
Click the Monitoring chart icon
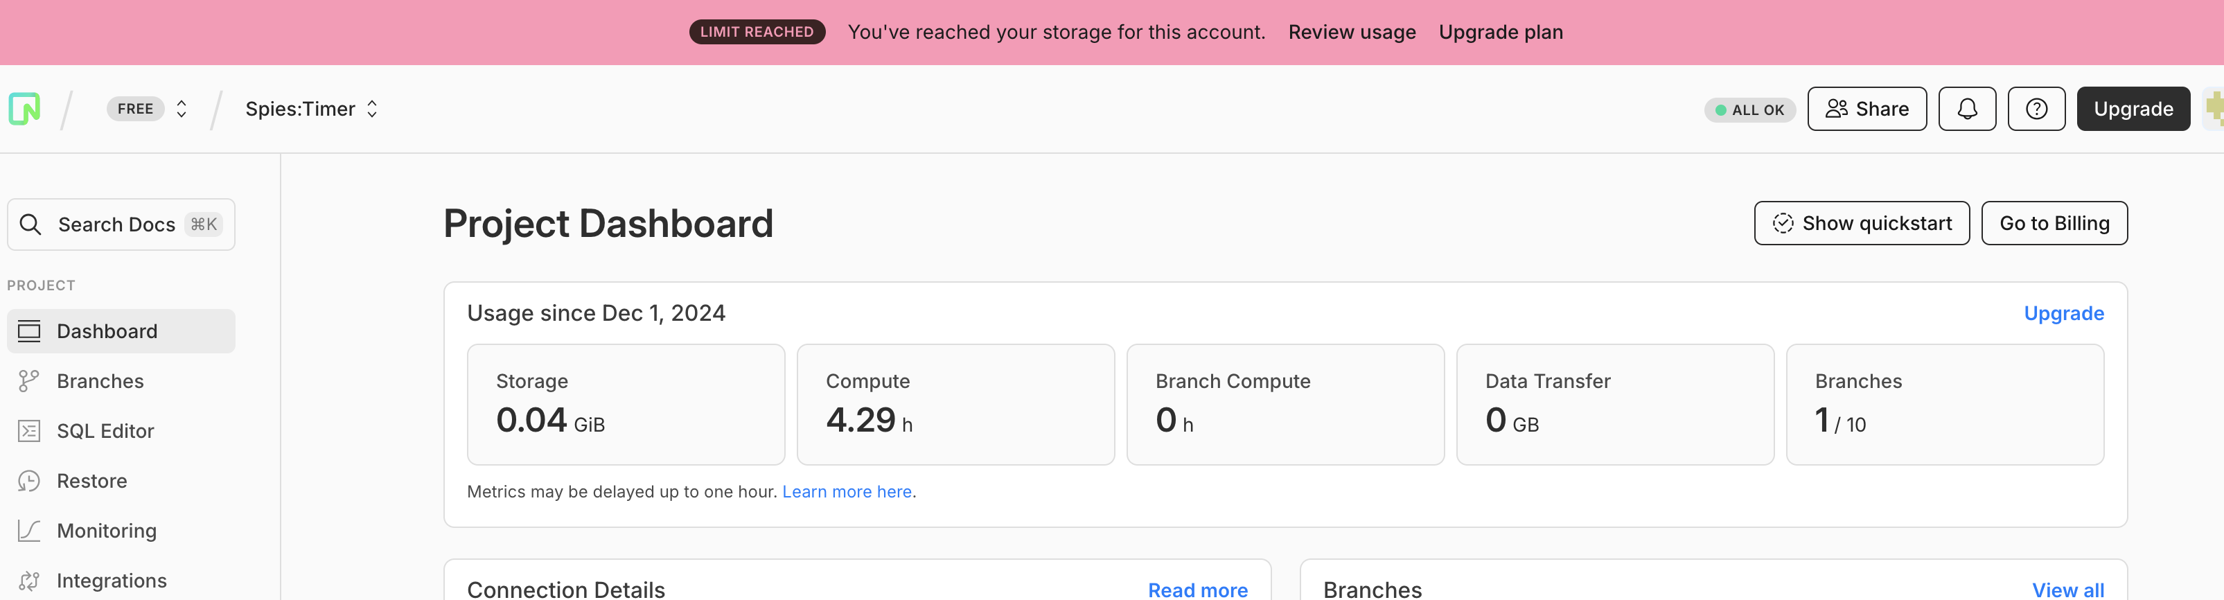point(28,530)
